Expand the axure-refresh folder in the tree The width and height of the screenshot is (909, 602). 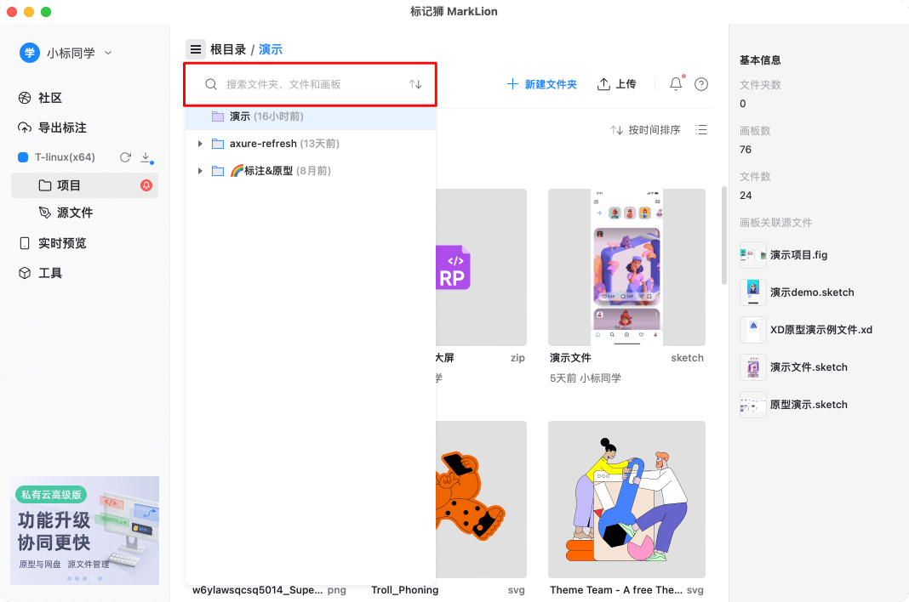200,144
